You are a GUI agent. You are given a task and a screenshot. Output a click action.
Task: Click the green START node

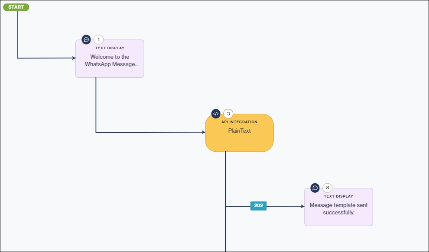click(16, 7)
